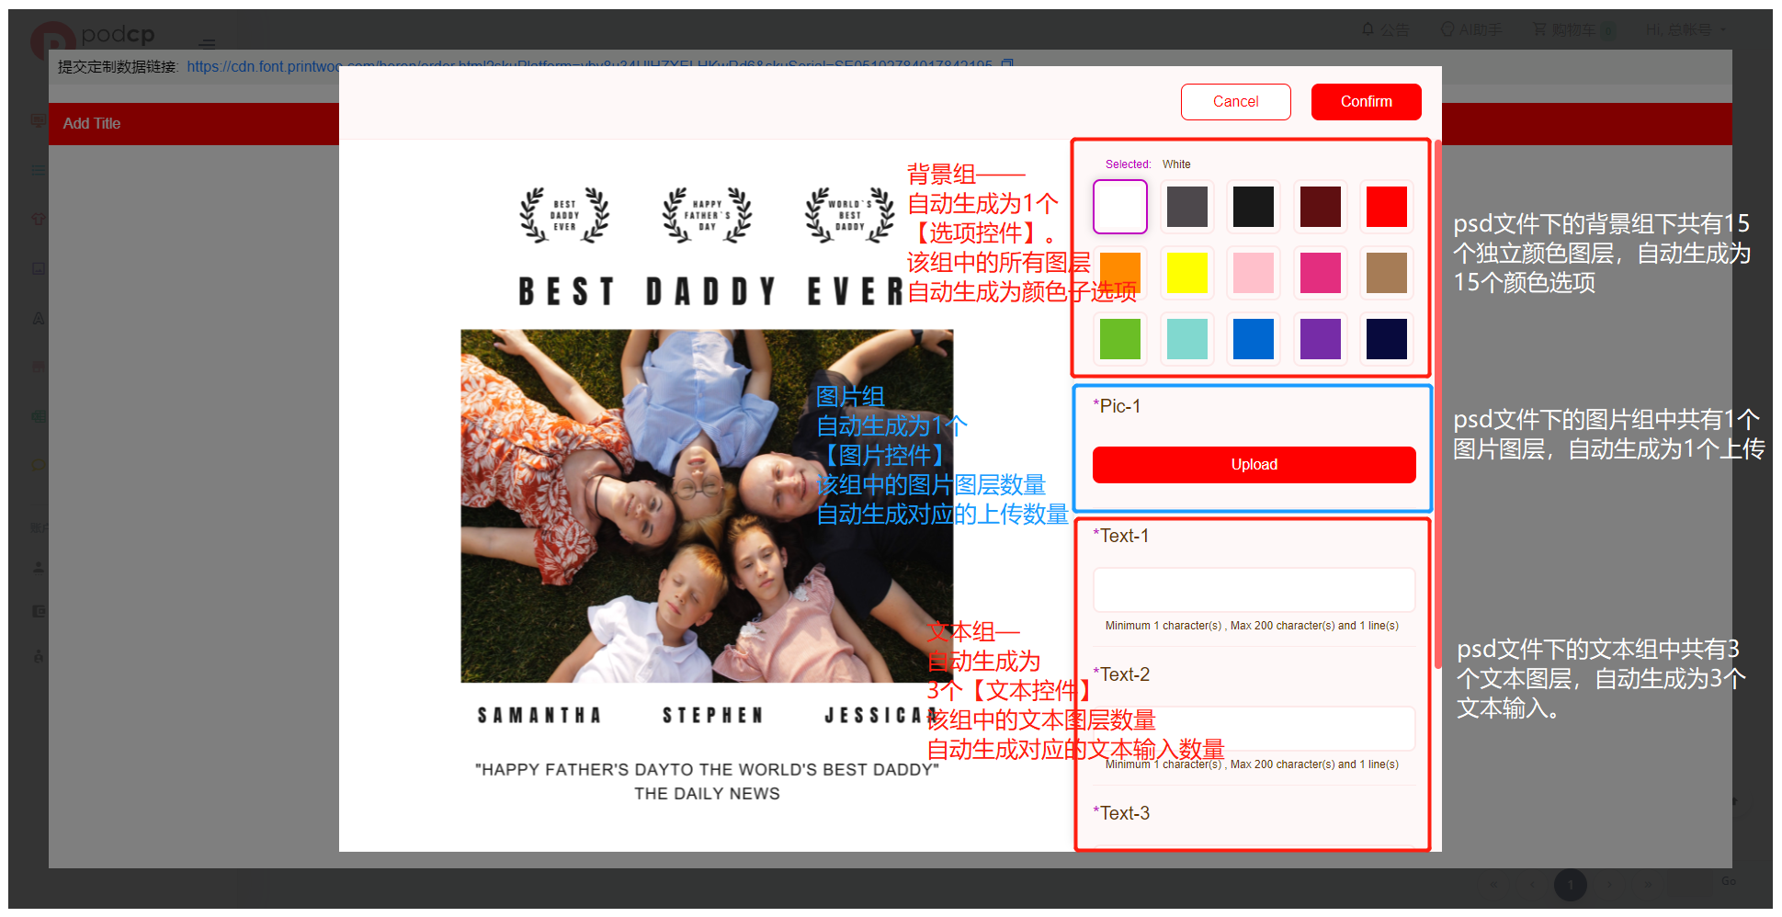1782x917 pixels.
Task: Click the Upload button under Pic-1
Action: [x=1254, y=465]
